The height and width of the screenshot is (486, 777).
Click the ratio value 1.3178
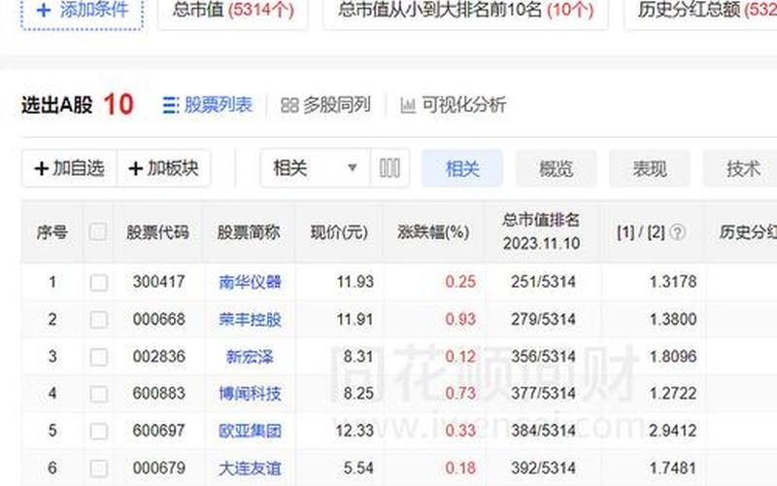point(673,282)
